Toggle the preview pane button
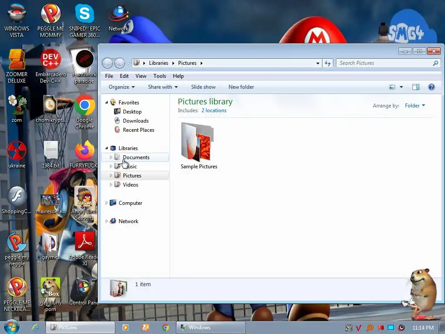 (x=416, y=87)
